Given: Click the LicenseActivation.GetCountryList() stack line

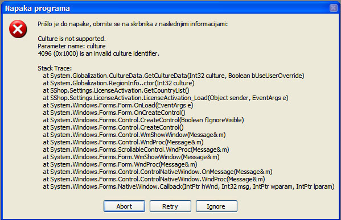Looking at the screenshot, I should pos(116,90).
